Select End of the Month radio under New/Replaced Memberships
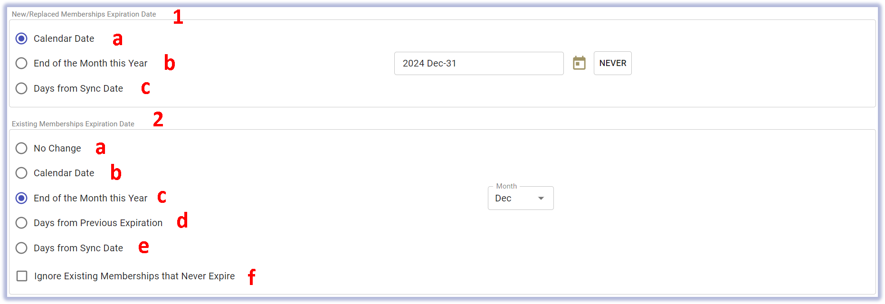Screen dimensions: 885x304 point(21,63)
